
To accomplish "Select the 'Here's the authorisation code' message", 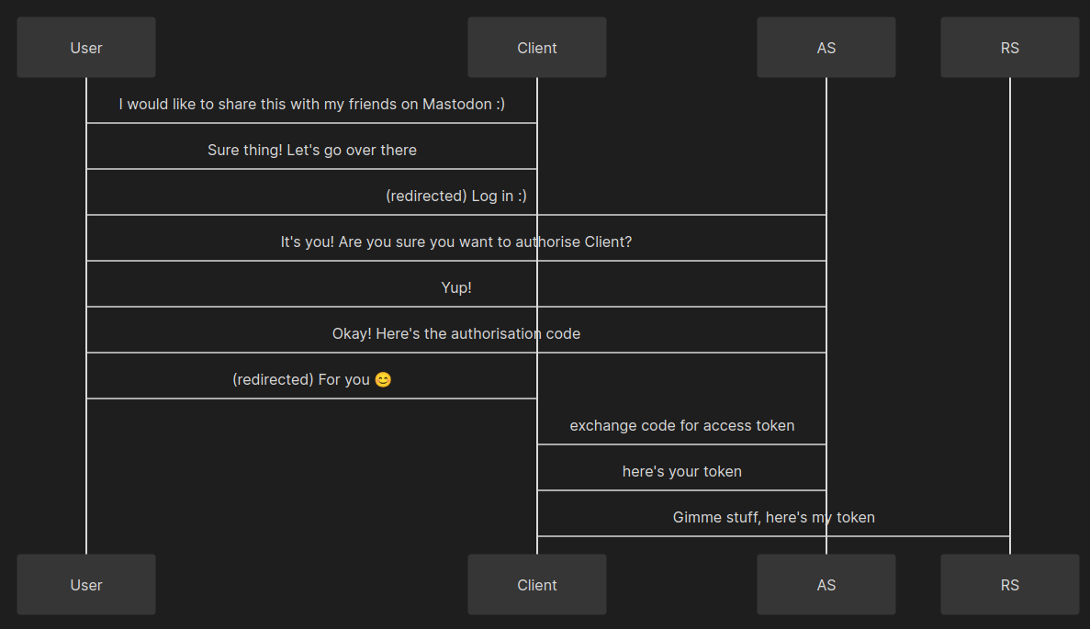I will coord(456,334).
